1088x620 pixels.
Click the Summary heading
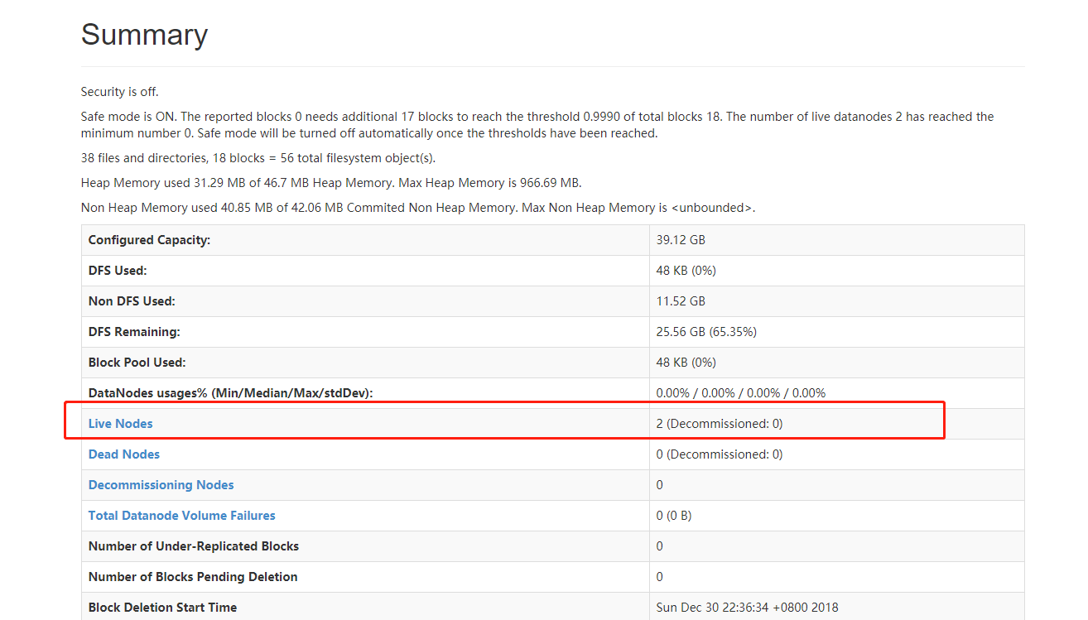[x=144, y=35]
